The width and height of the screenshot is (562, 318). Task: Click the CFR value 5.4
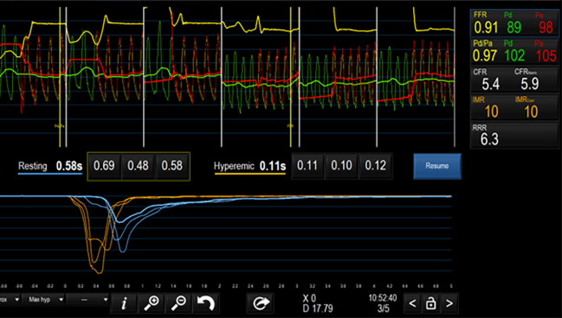tap(490, 85)
